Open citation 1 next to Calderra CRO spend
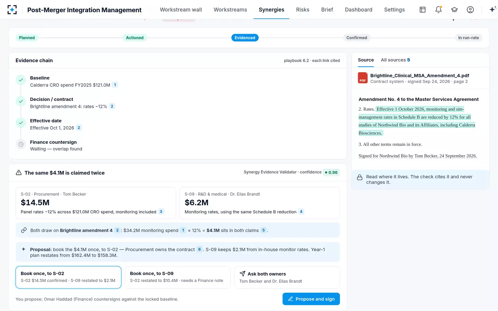498x311 pixels. coord(115,85)
